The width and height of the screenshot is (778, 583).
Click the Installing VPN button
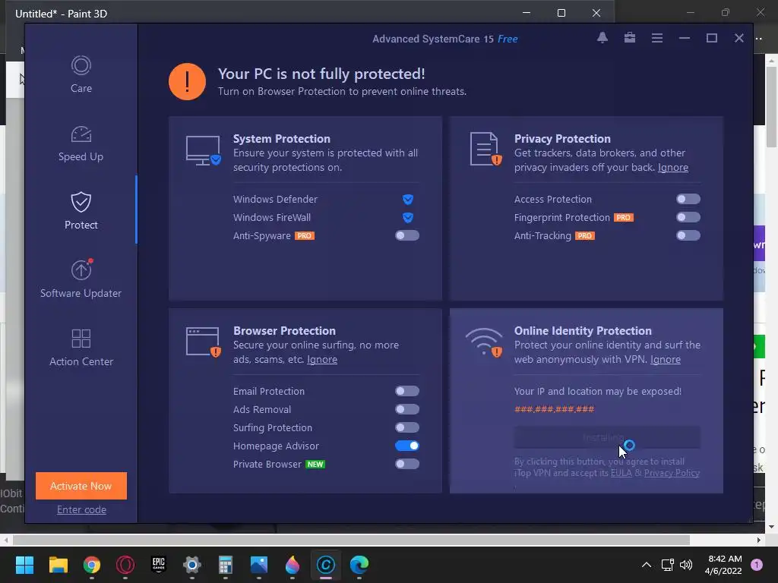607,437
